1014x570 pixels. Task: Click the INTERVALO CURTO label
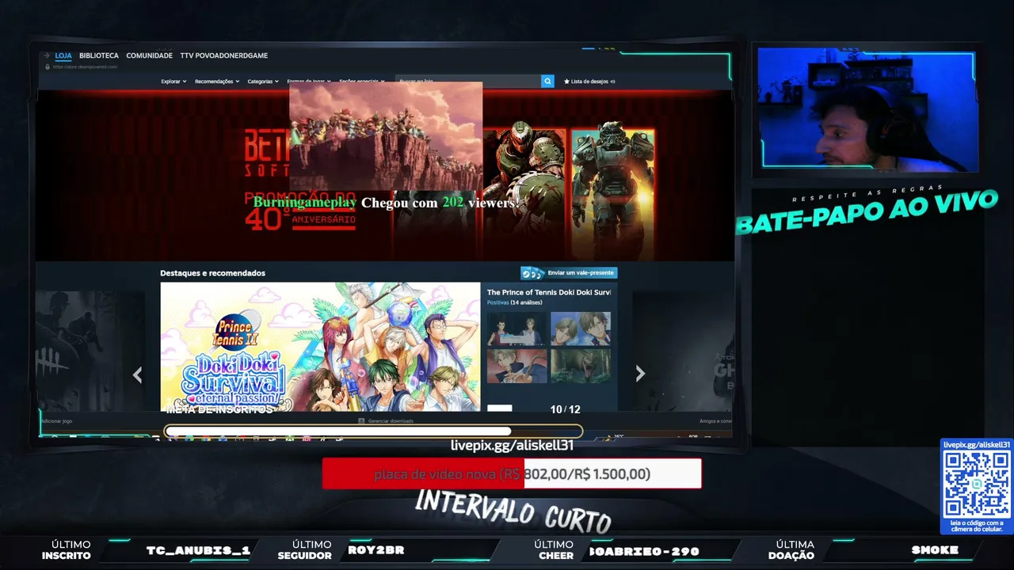(x=513, y=511)
